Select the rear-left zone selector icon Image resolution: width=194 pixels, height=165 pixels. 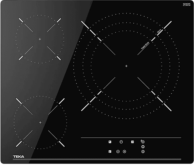[x=110, y=142]
